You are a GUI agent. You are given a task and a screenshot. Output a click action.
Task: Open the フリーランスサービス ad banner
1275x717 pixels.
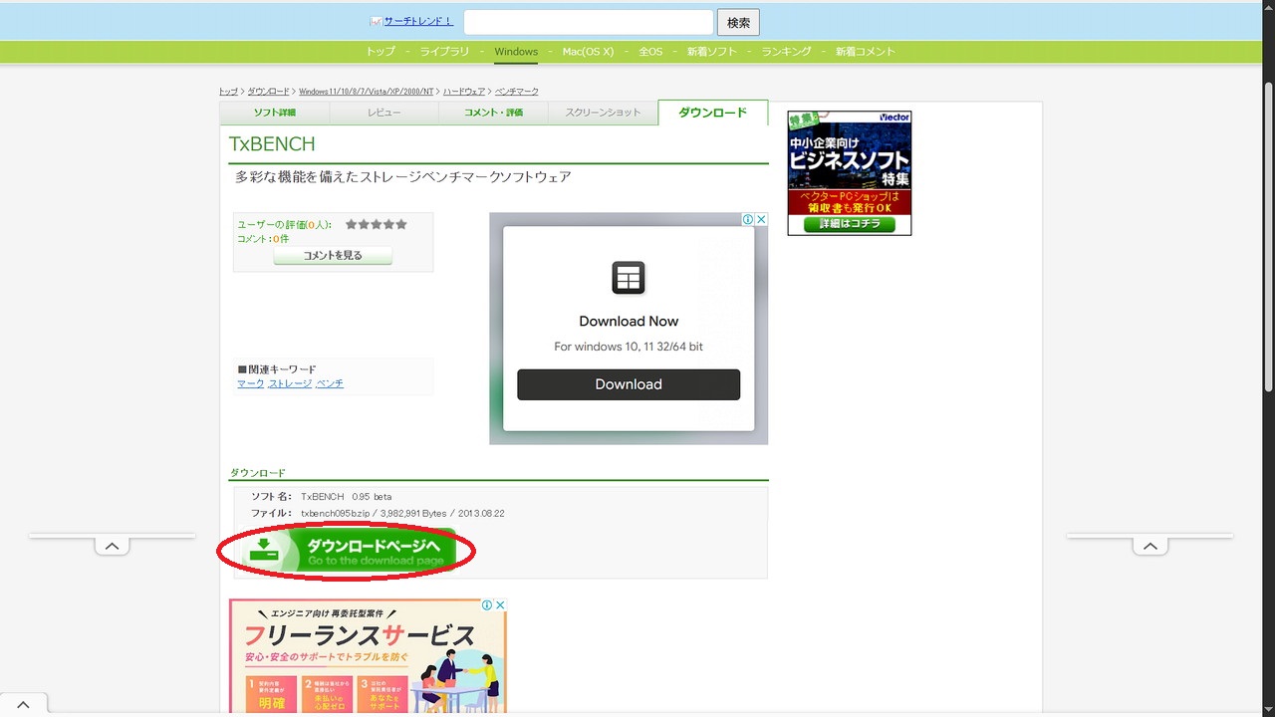click(x=368, y=656)
